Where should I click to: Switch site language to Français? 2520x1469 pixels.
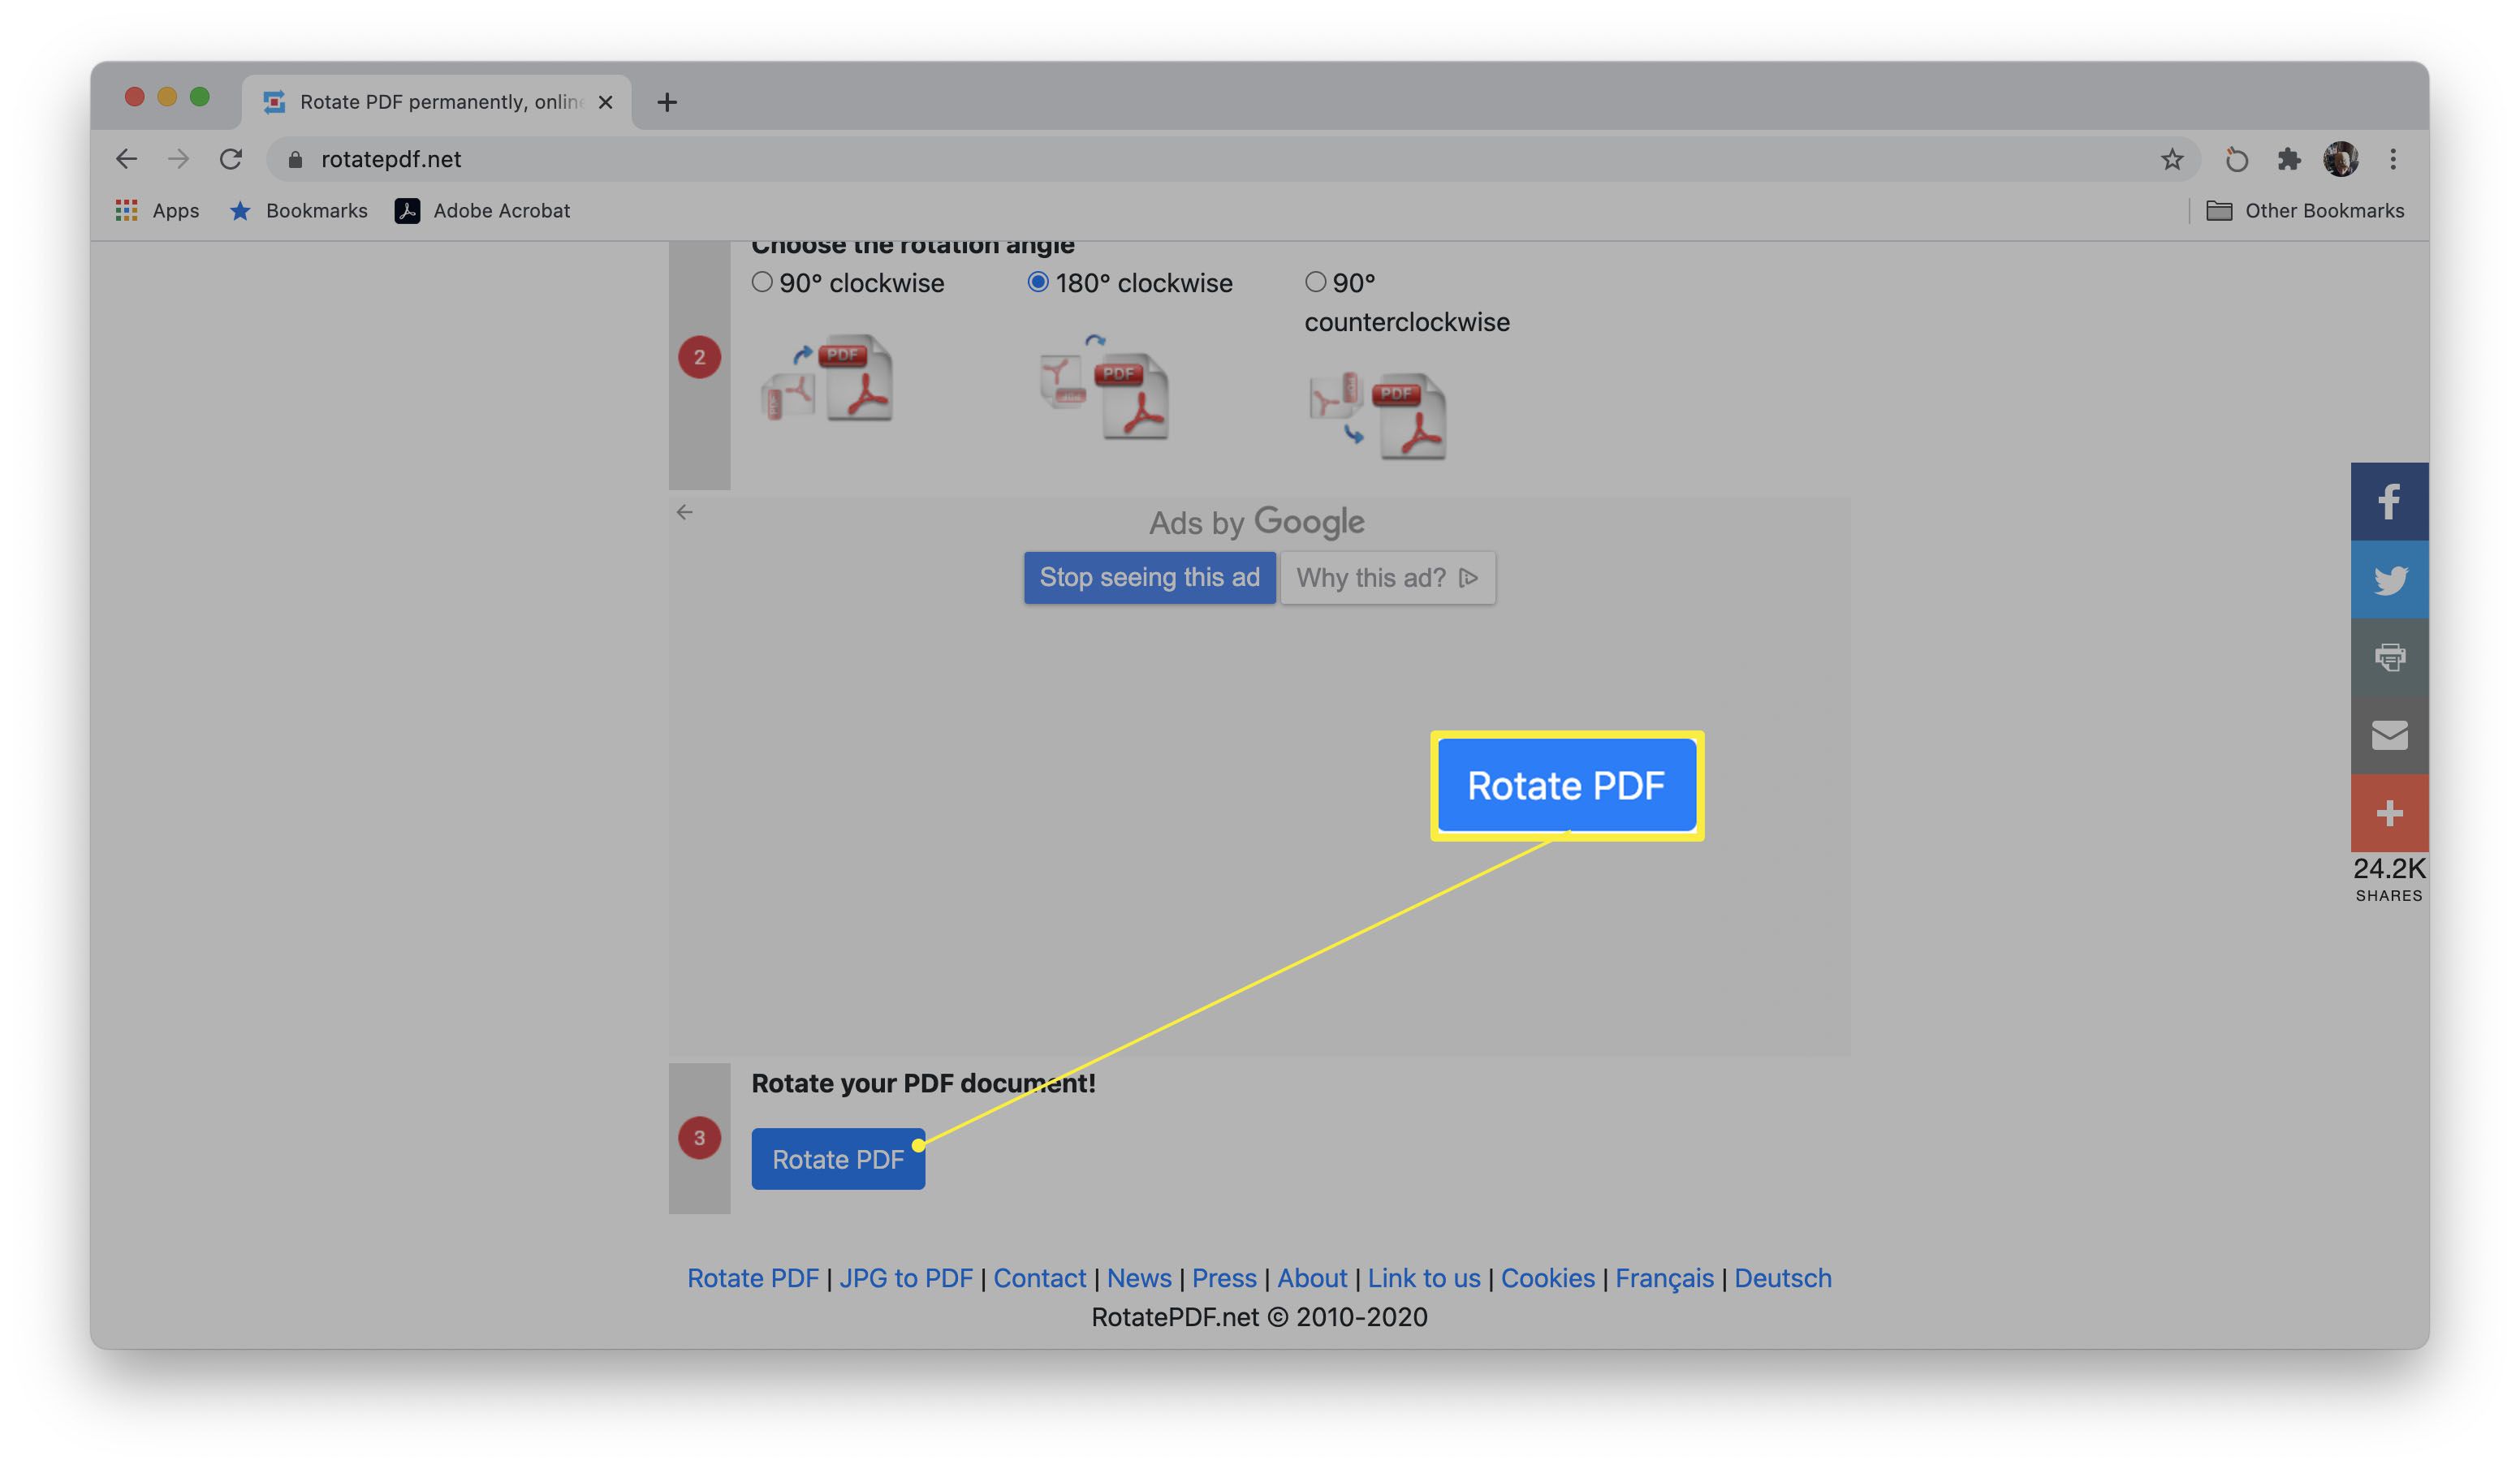(x=1664, y=1278)
